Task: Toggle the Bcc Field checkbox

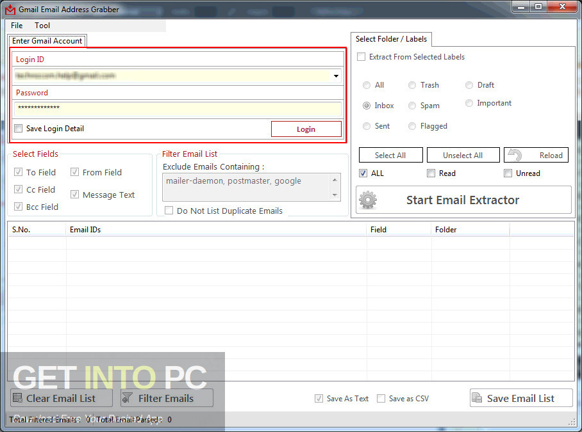Action: (x=18, y=206)
